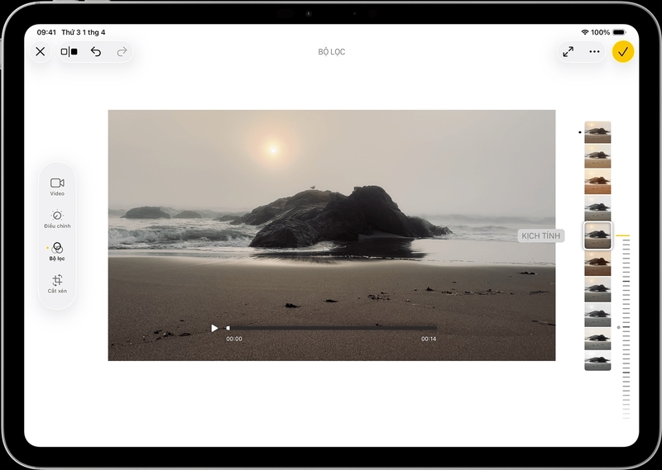
Task: Click the BỘ LỌC title text
Action: click(332, 52)
